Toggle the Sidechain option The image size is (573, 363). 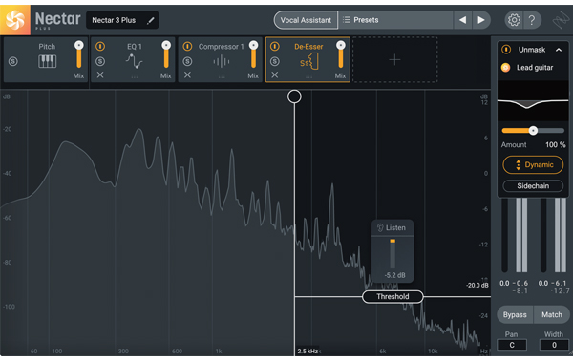click(x=533, y=186)
